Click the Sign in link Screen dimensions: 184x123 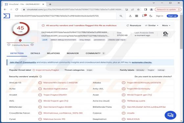(x=159, y=16)
